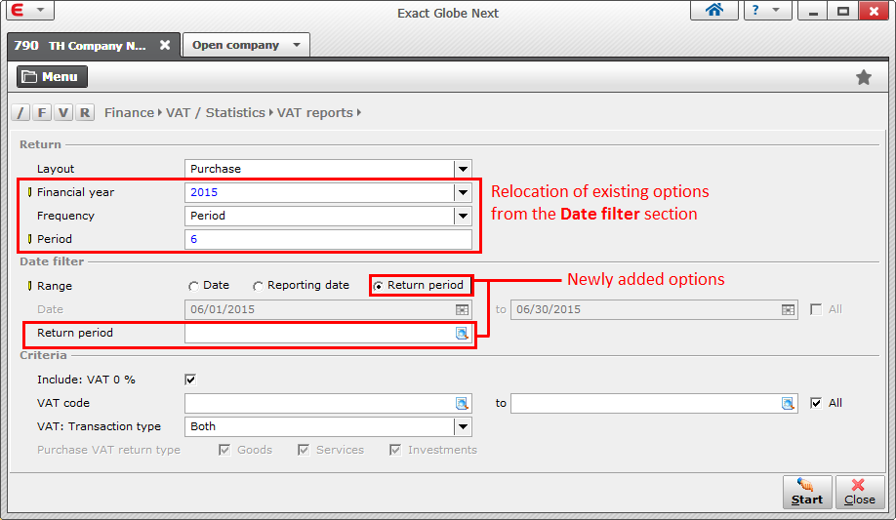Viewport: 896px width, 520px height.
Task: Toggle the Goods checkbox
Action: point(224,450)
